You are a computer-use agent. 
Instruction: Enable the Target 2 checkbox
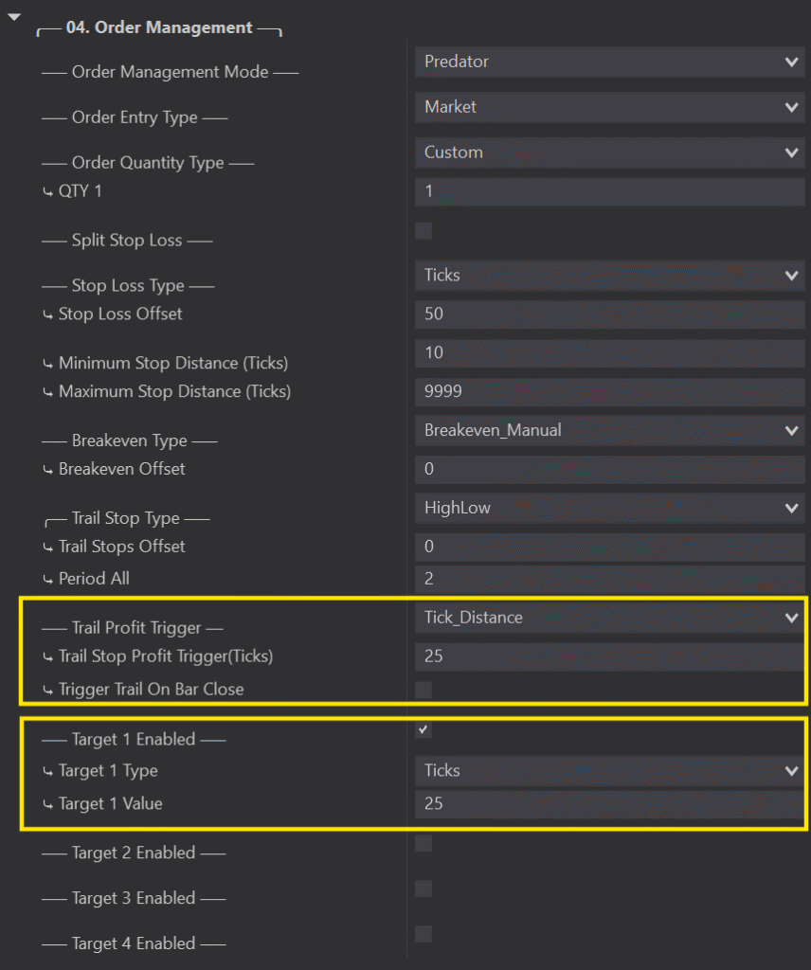tap(424, 843)
